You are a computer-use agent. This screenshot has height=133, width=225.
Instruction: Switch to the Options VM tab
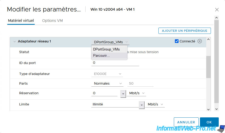(x=52, y=21)
